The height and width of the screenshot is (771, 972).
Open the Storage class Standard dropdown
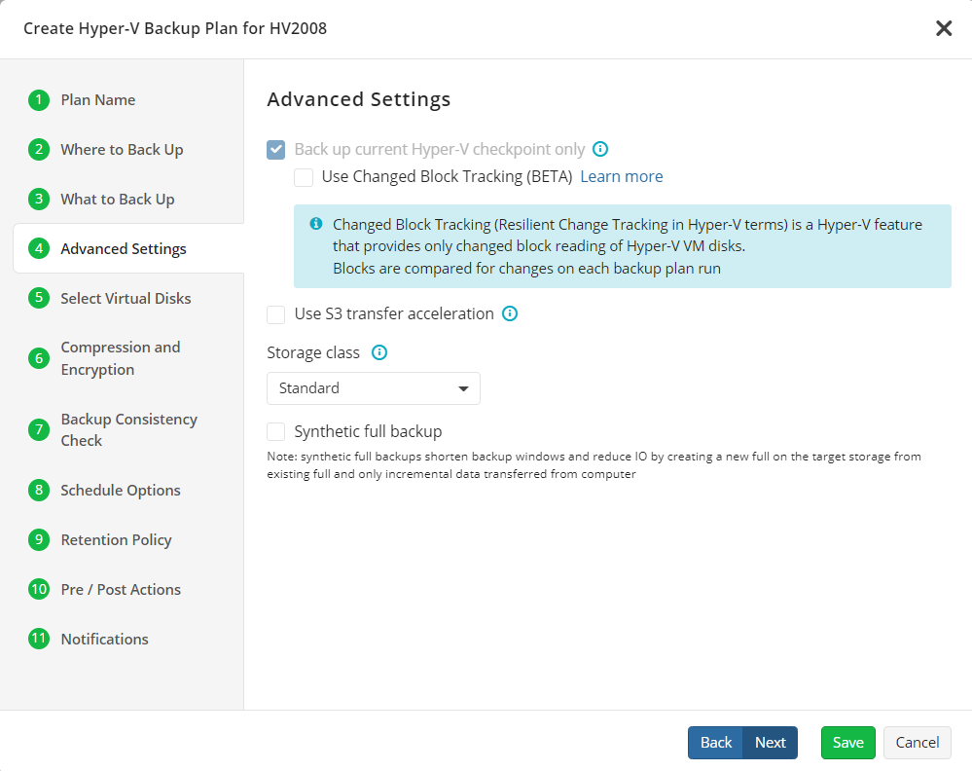point(374,388)
